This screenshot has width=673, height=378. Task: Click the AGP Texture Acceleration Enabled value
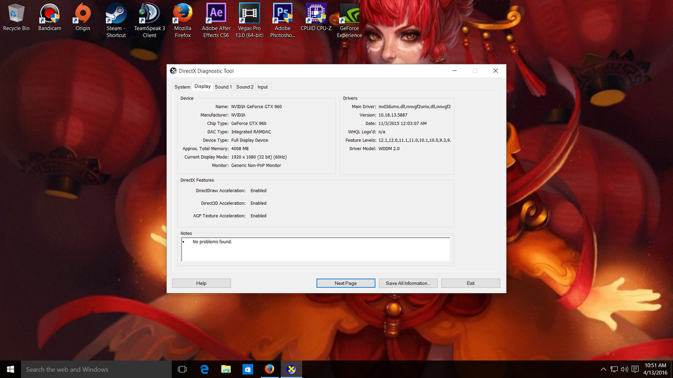[x=259, y=216]
